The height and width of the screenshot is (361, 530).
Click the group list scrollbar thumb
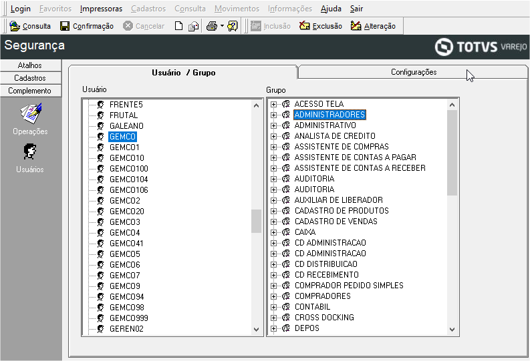[x=452, y=153]
